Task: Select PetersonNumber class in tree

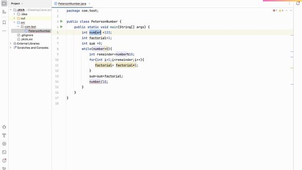Action: 39,31
